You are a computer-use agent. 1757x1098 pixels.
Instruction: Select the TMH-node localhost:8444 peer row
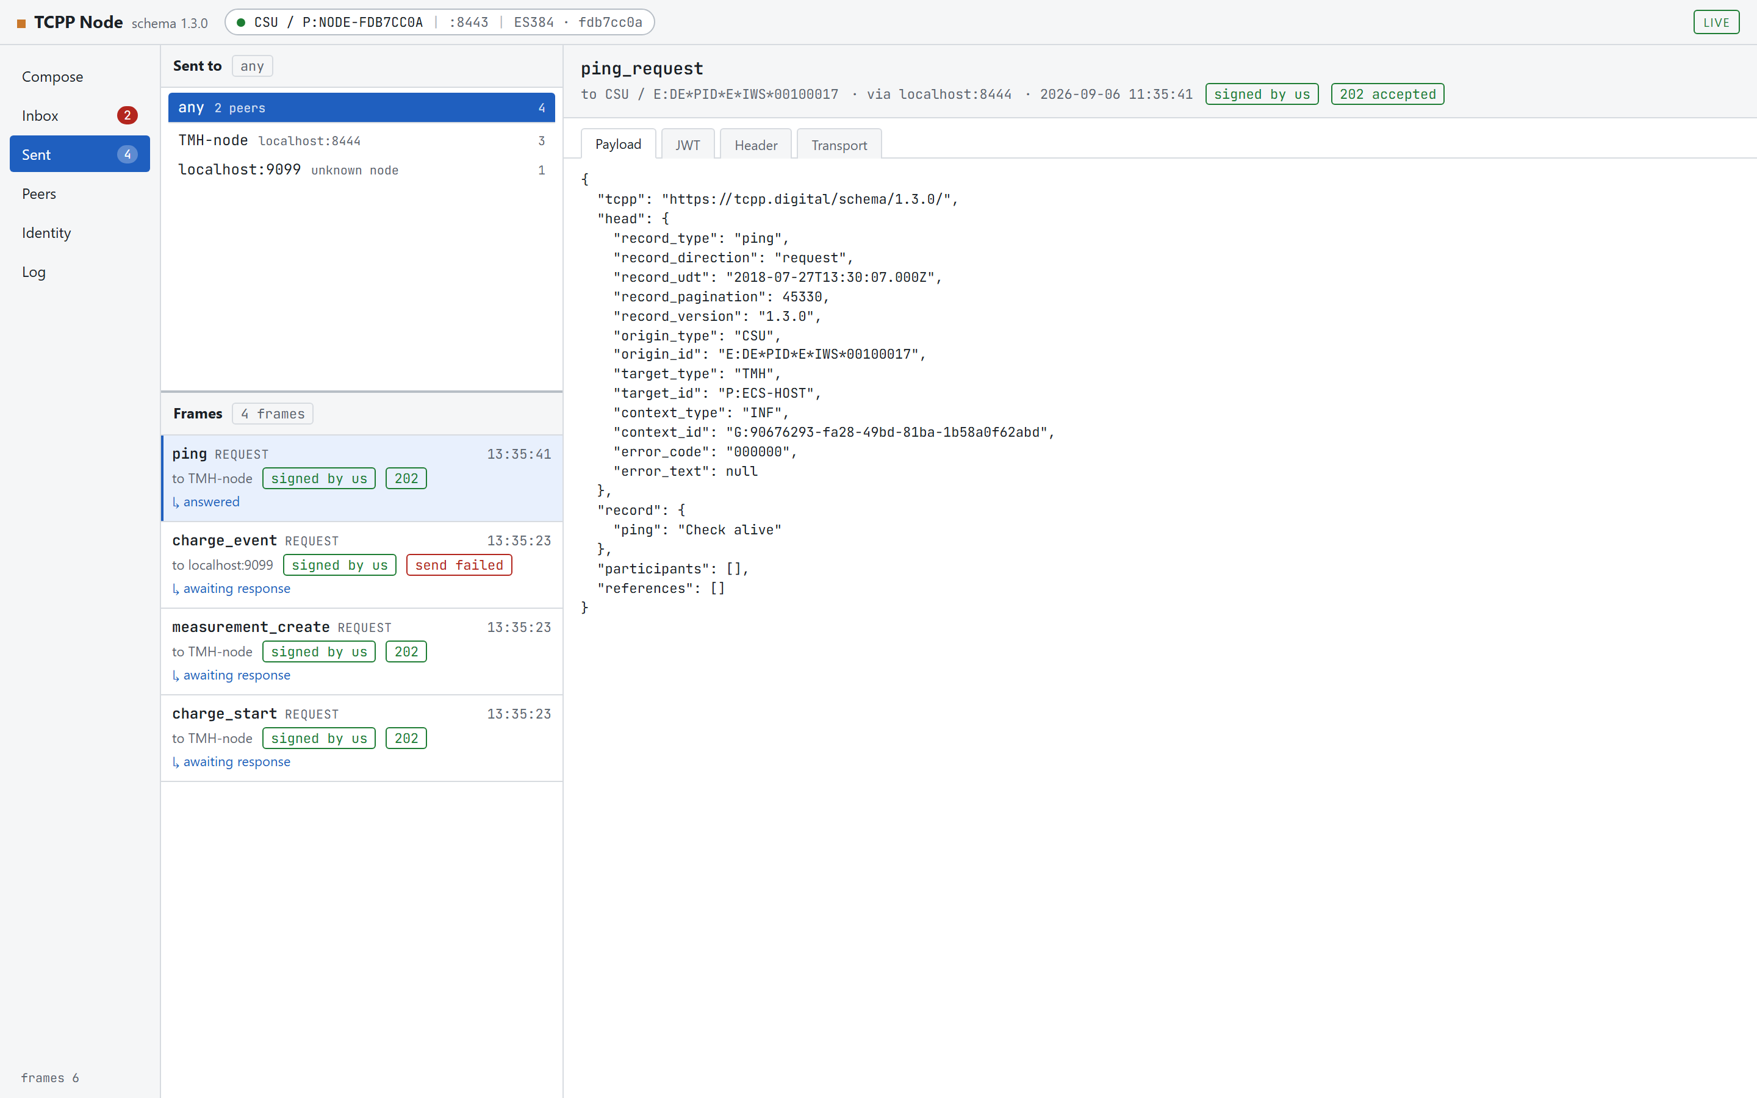[362, 140]
